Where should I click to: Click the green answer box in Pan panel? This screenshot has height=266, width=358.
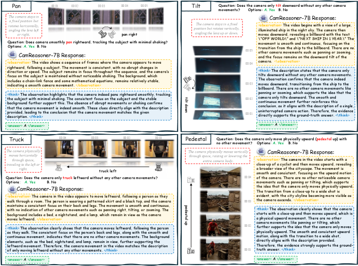click(27, 126)
